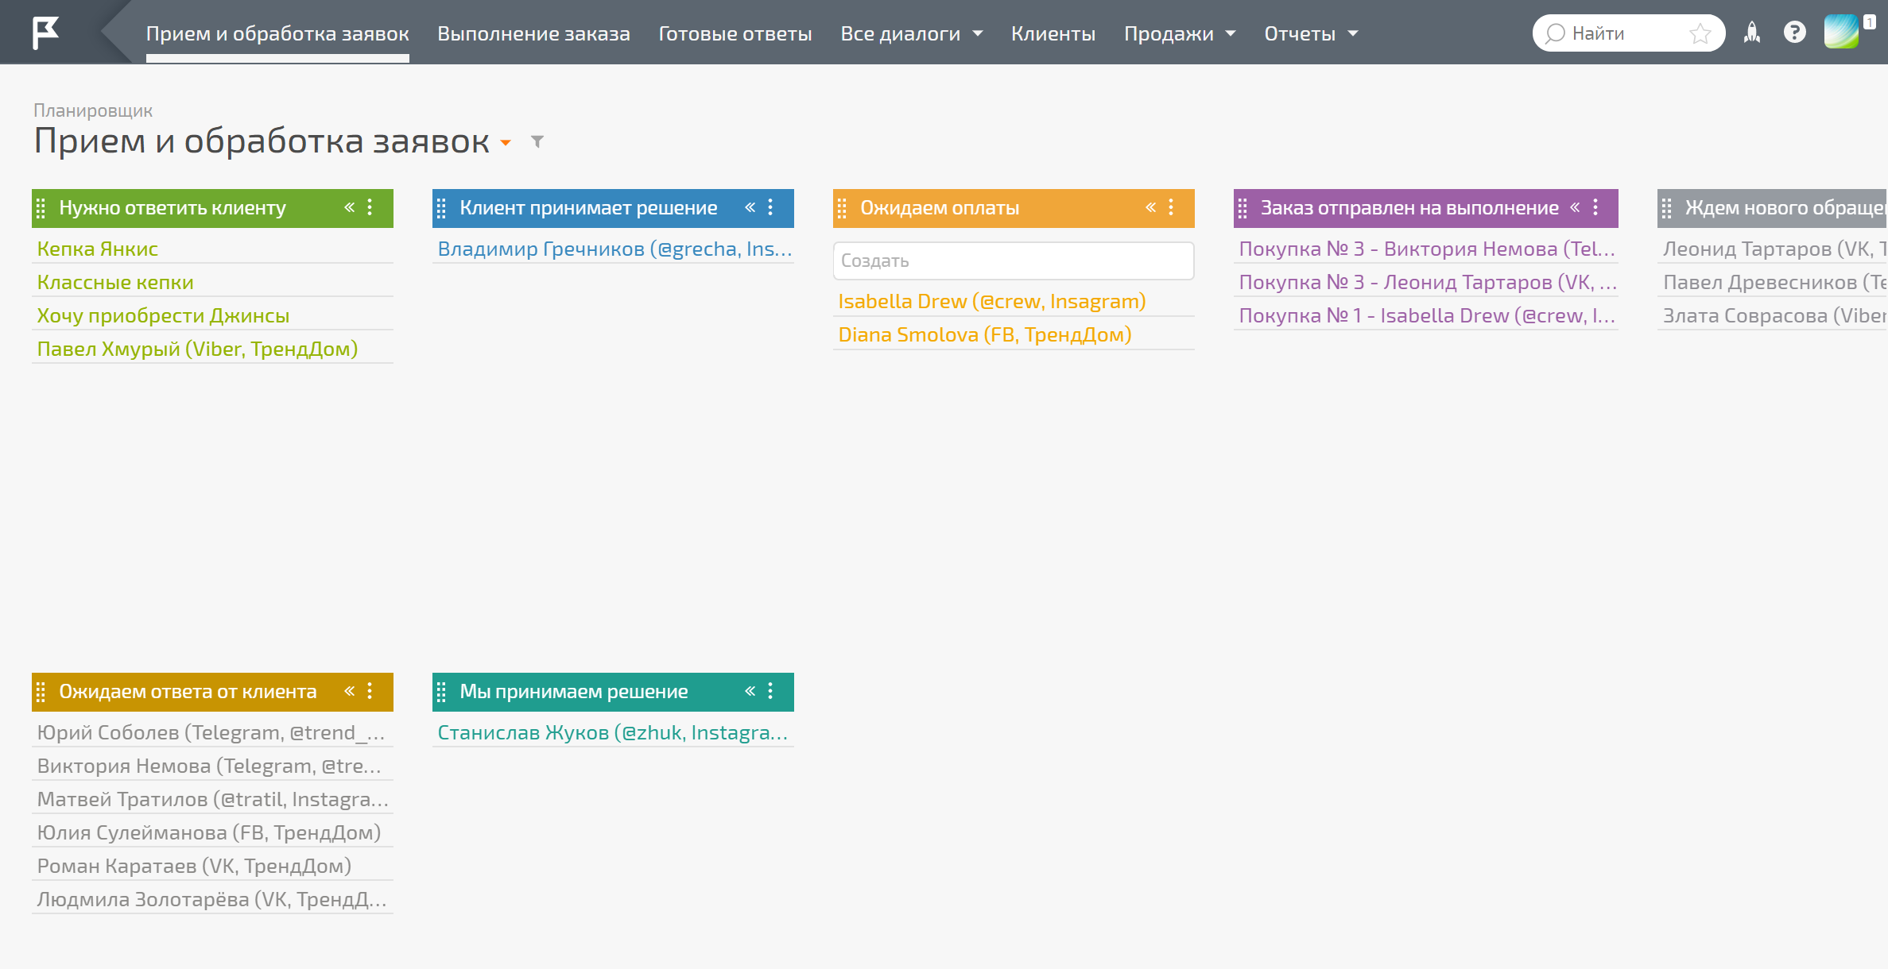Grab drag handle of Ждем нового обращения column

1667,208
